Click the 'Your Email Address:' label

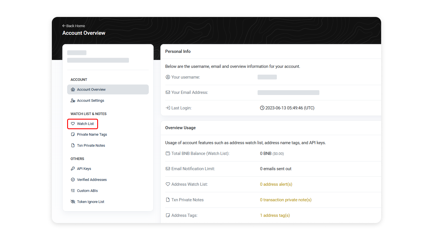[190, 92]
